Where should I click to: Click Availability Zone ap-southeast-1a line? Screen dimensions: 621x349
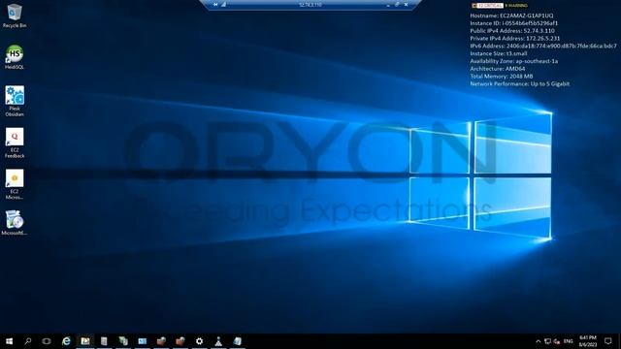(513, 61)
